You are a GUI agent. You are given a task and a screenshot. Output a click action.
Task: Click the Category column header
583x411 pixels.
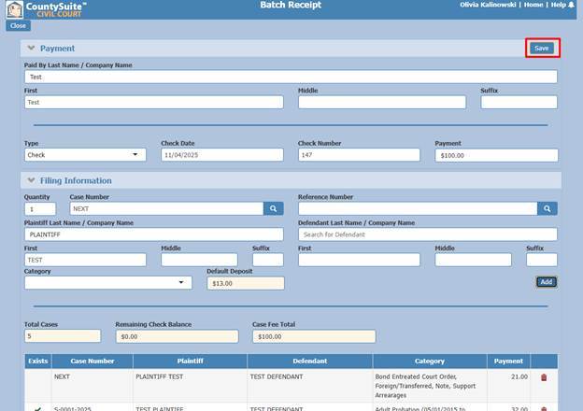430,361
